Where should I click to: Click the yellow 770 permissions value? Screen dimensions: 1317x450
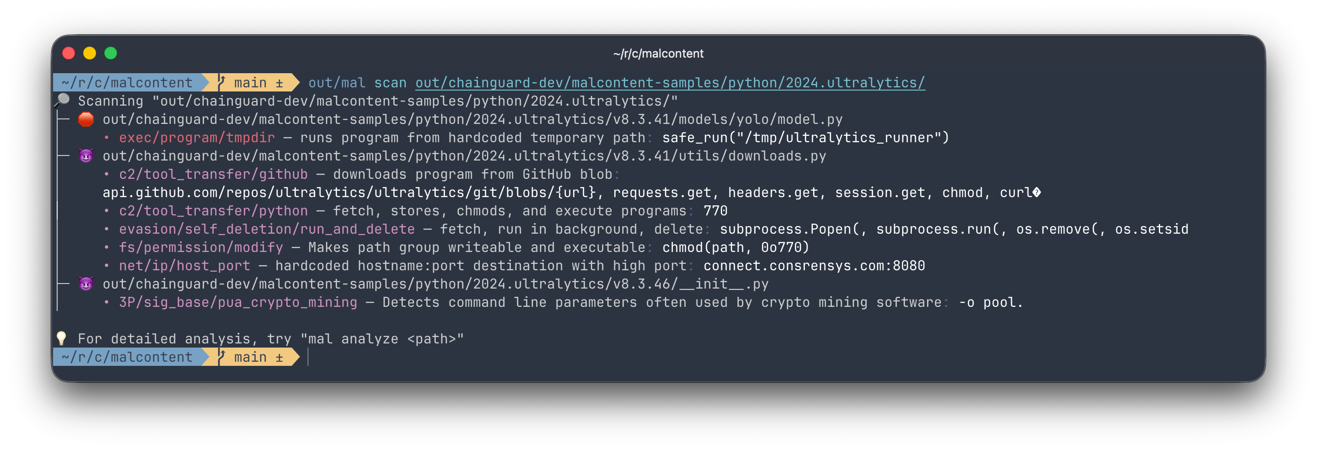click(x=715, y=210)
